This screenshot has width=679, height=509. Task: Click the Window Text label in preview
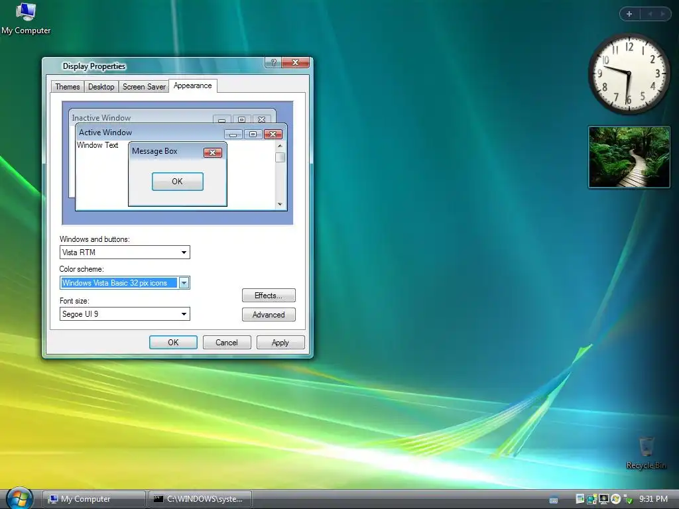pyautogui.click(x=97, y=145)
